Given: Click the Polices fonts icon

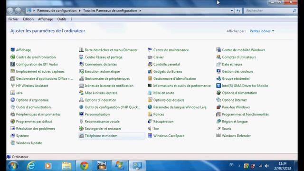Looking at the screenshot, I should coord(150,114).
